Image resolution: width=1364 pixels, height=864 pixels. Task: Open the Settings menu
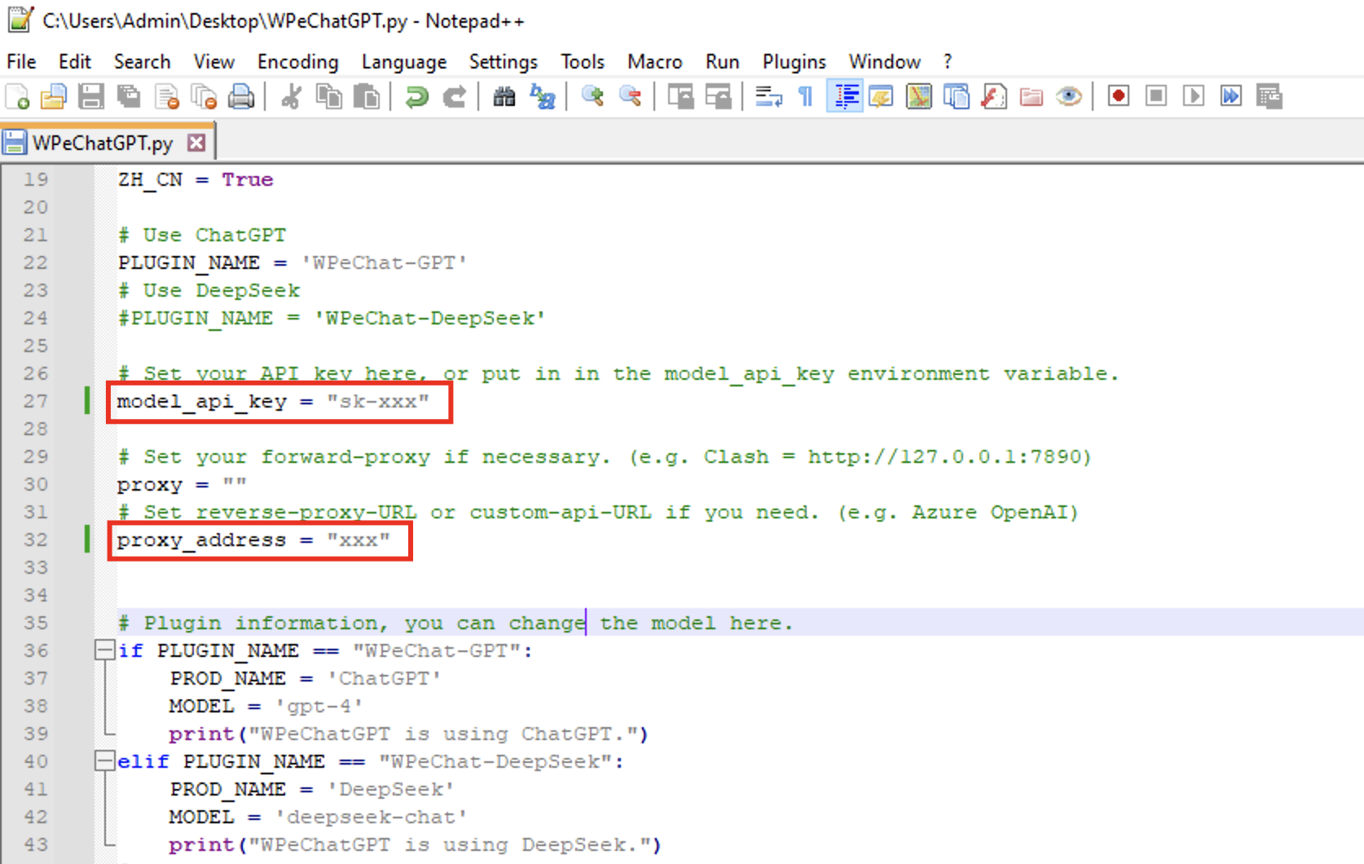point(504,62)
